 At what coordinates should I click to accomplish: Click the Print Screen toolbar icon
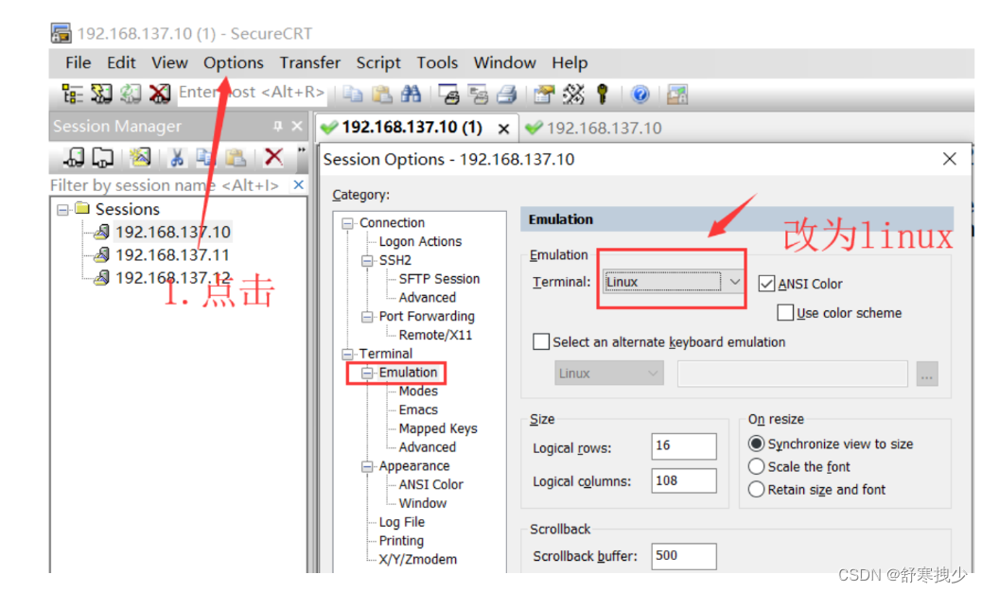pyautogui.click(x=448, y=95)
